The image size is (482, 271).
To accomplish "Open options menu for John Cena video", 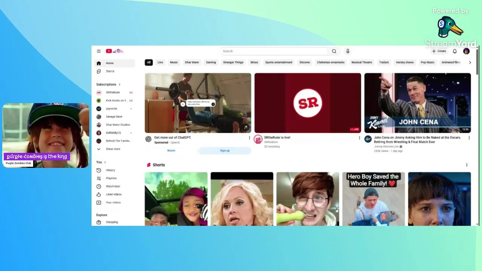I will 469,138.
